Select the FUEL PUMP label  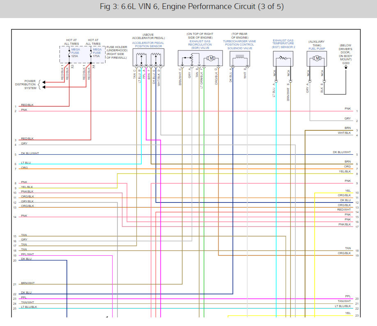tap(317, 48)
